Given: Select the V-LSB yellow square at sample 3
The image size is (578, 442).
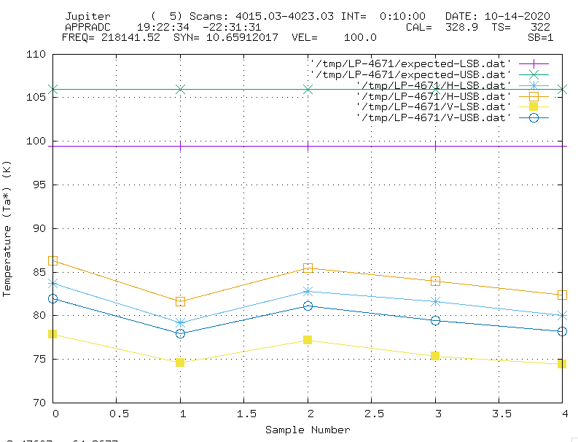Looking at the screenshot, I should (435, 356).
